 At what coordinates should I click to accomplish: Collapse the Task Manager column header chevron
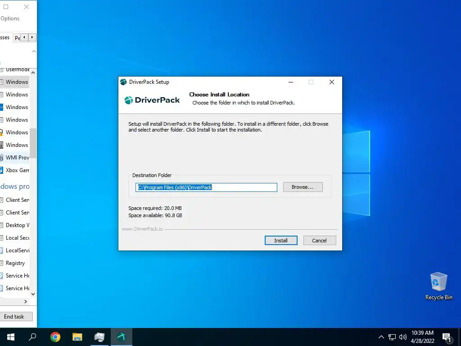click(34, 51)
